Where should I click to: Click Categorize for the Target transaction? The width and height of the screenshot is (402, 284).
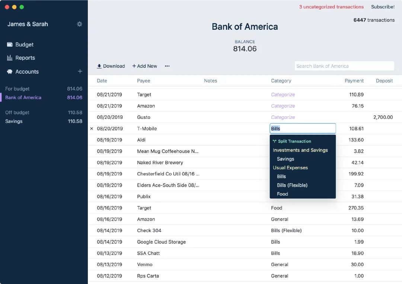[283, 95]
